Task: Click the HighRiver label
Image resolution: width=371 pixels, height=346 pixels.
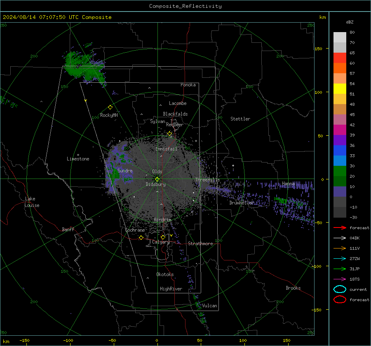Action: [x=171, y=289]
